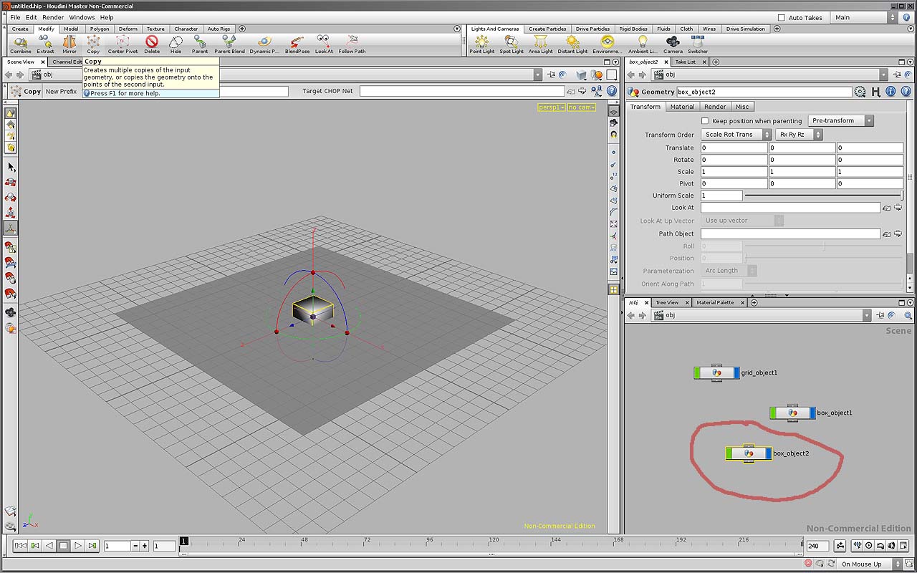Toggle display flag on grid_object1 node
The image size is (917, 573).
[736, 372]
